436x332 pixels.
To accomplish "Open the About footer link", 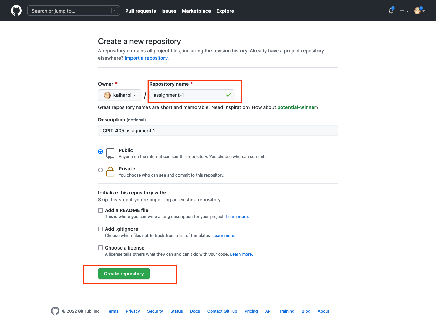I will pos(324,311).
